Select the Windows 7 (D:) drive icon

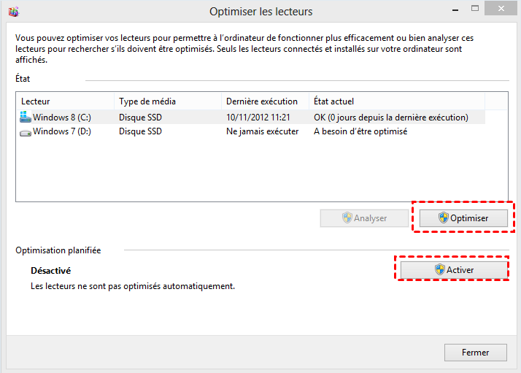26,132
